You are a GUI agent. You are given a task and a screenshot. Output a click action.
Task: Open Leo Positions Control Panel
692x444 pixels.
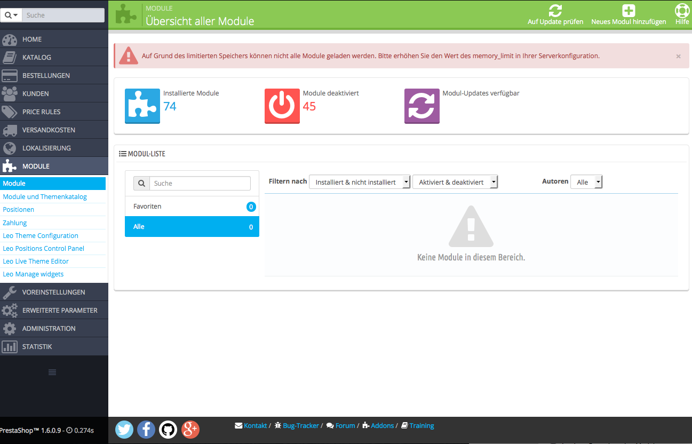[x=44, y=249]
